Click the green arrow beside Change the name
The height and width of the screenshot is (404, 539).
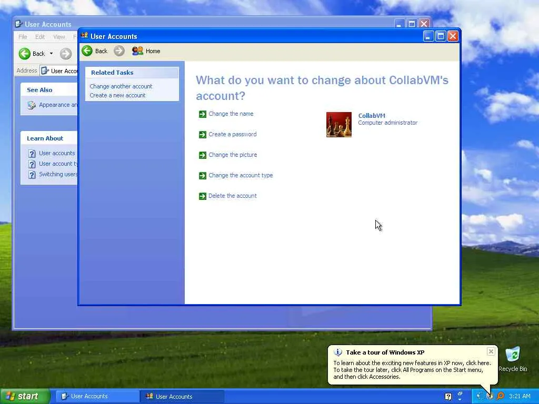point(203,114)
